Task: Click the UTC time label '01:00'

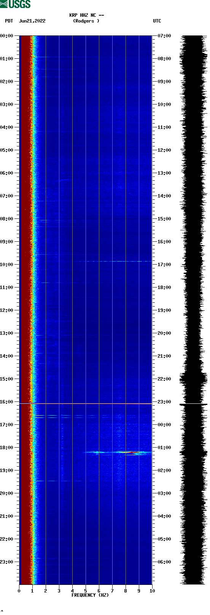Action: click(x=164, y=447)
